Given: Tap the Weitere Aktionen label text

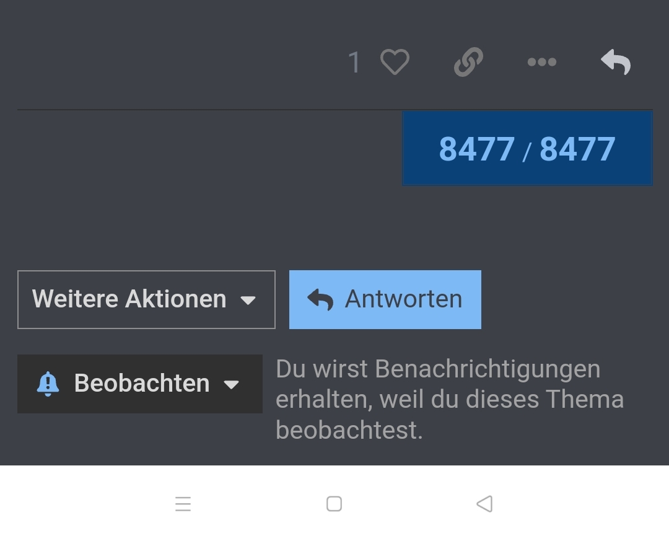Looking at the screenshot, I should click(x=129, y=299).
